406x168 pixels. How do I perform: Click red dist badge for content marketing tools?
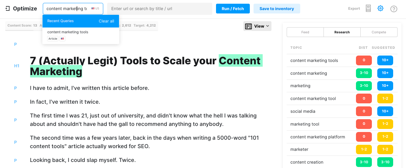364,61
